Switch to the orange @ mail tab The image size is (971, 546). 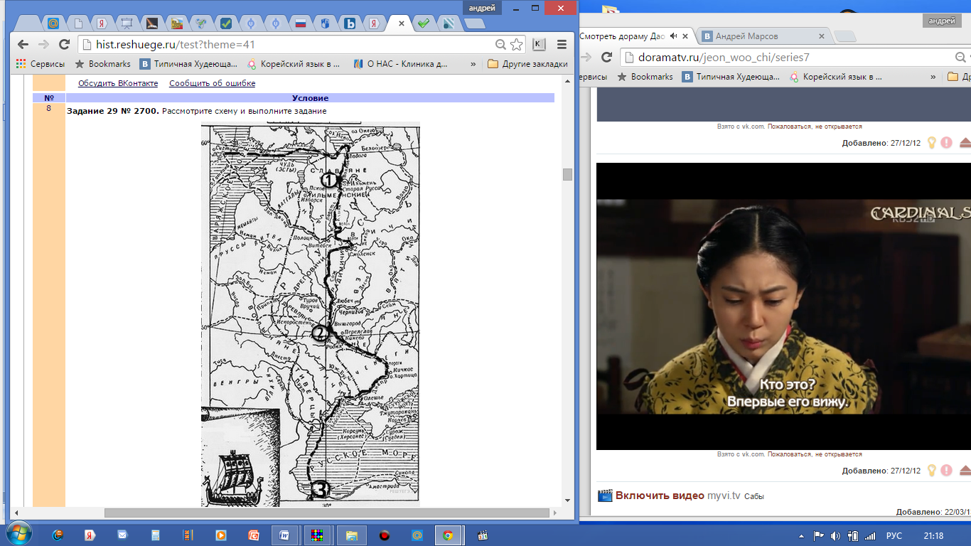[52, 23]
